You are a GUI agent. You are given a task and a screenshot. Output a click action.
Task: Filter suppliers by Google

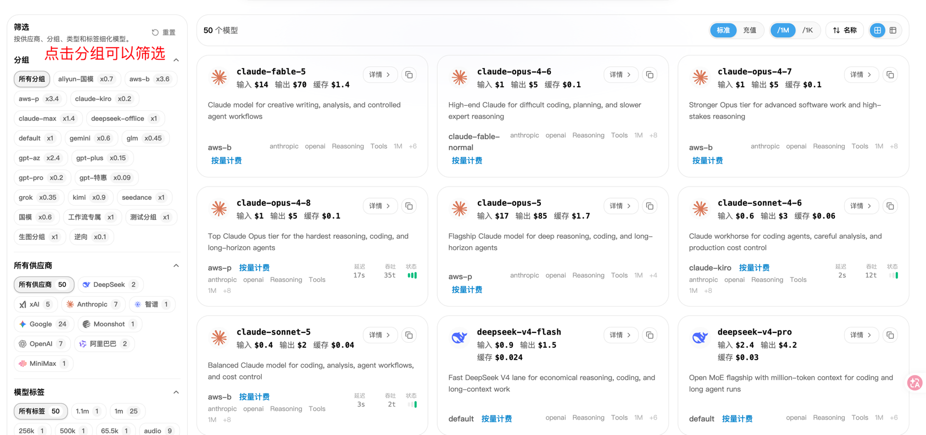pyautogui.click(x=43, y=324)
